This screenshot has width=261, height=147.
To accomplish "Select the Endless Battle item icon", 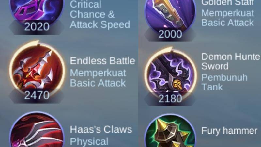I will (x=38, y=69).
